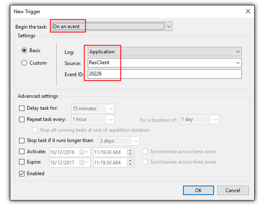Open the Expire date calendar picker

(83, 162)
